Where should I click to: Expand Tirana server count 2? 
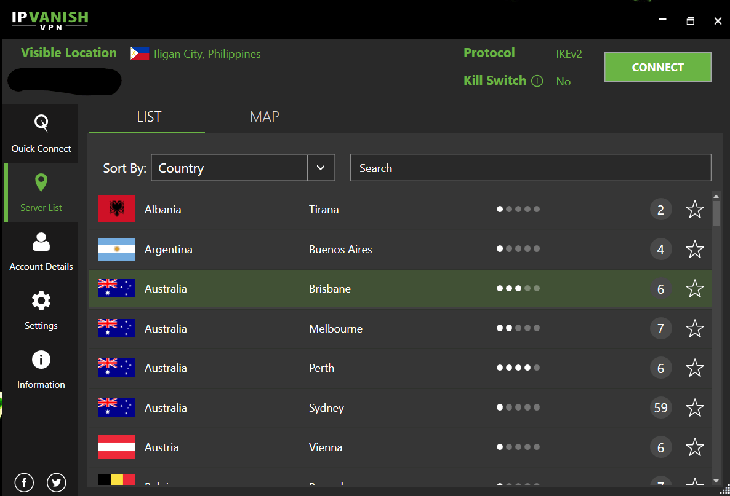tap(660, 210)
